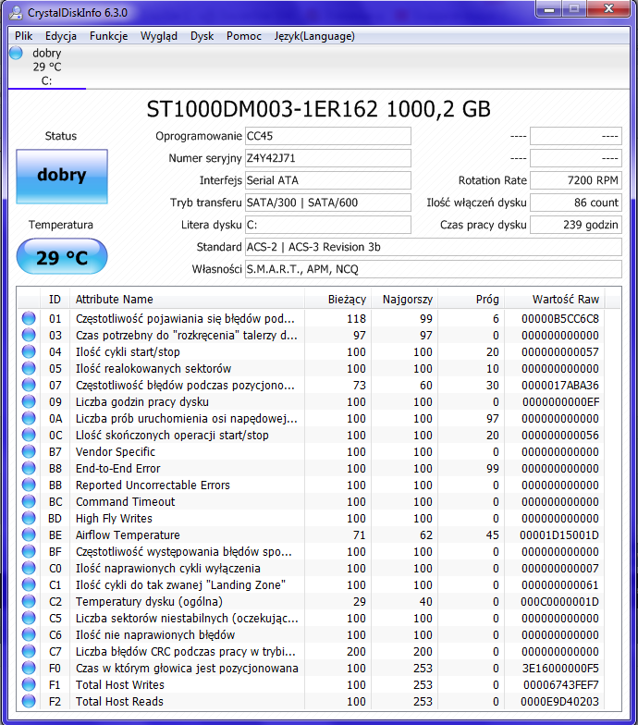Screen dimensions: 638x725
Task: Click the Własności field S.M.A.R.T., APM, NCQ
Action: click(433, 269)
